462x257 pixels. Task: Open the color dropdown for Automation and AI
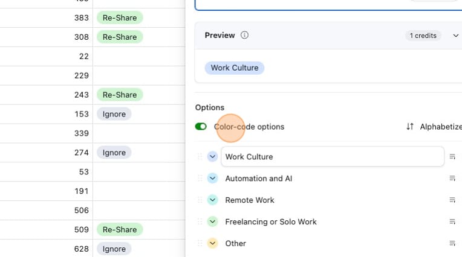point(212,179)
